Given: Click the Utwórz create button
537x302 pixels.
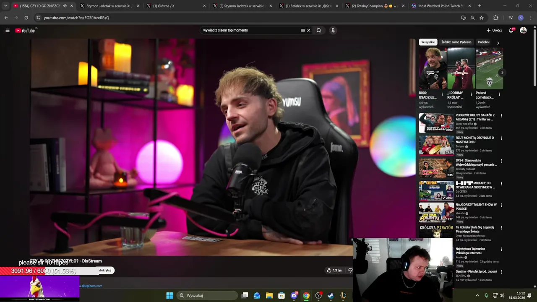Looking at the screenshot, I should tap(494, 30).
